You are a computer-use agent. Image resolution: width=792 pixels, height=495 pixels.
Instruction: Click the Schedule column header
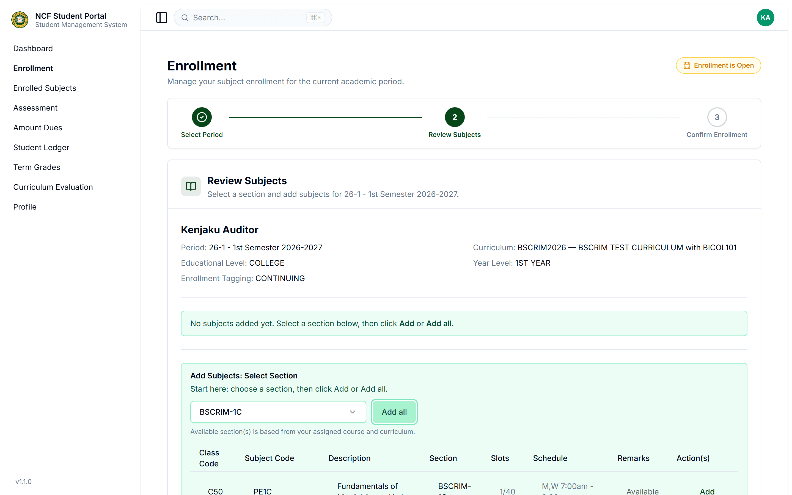550,458
